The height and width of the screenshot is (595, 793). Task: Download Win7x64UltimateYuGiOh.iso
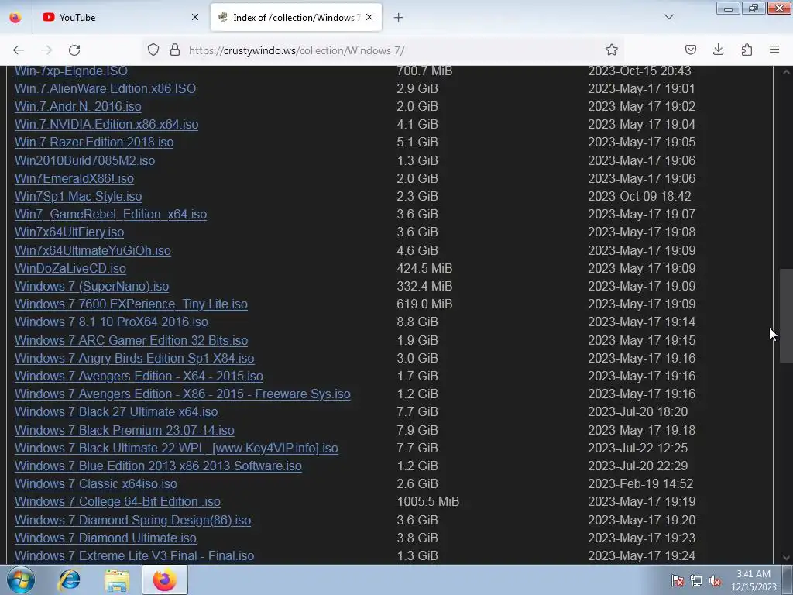[93, 250]
